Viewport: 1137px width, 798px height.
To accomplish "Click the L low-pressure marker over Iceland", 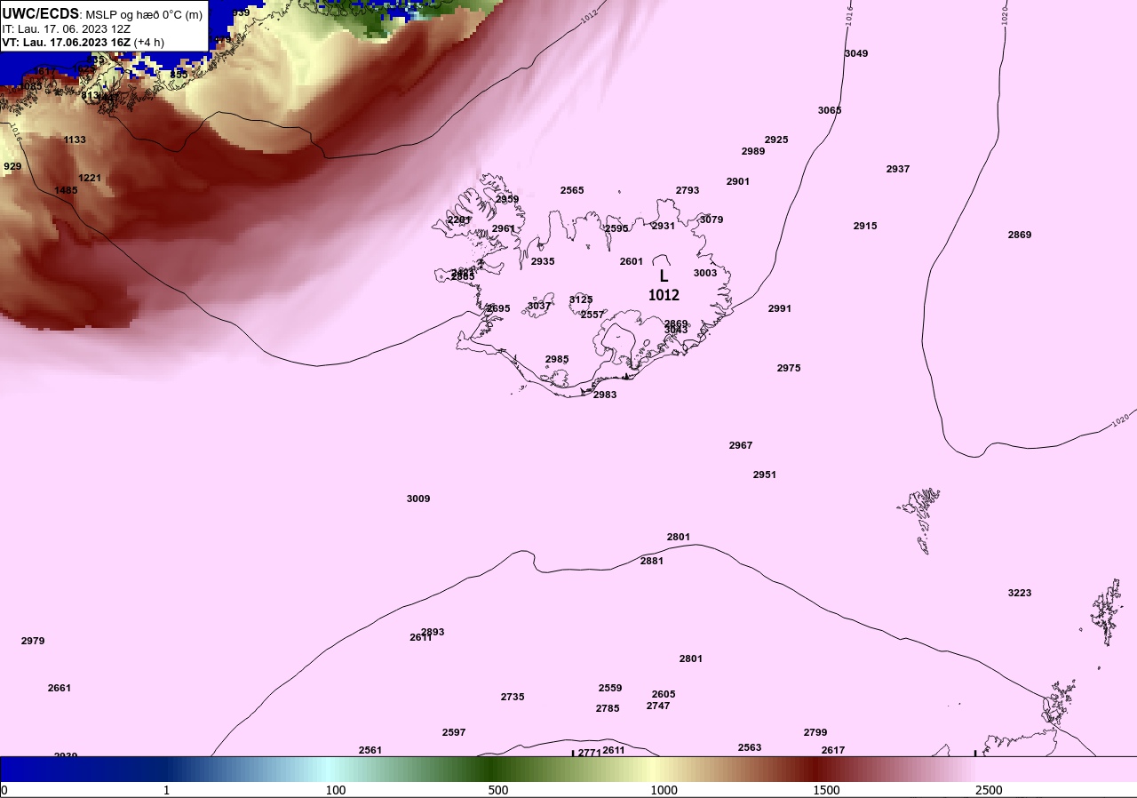I will tap(664, 276).
